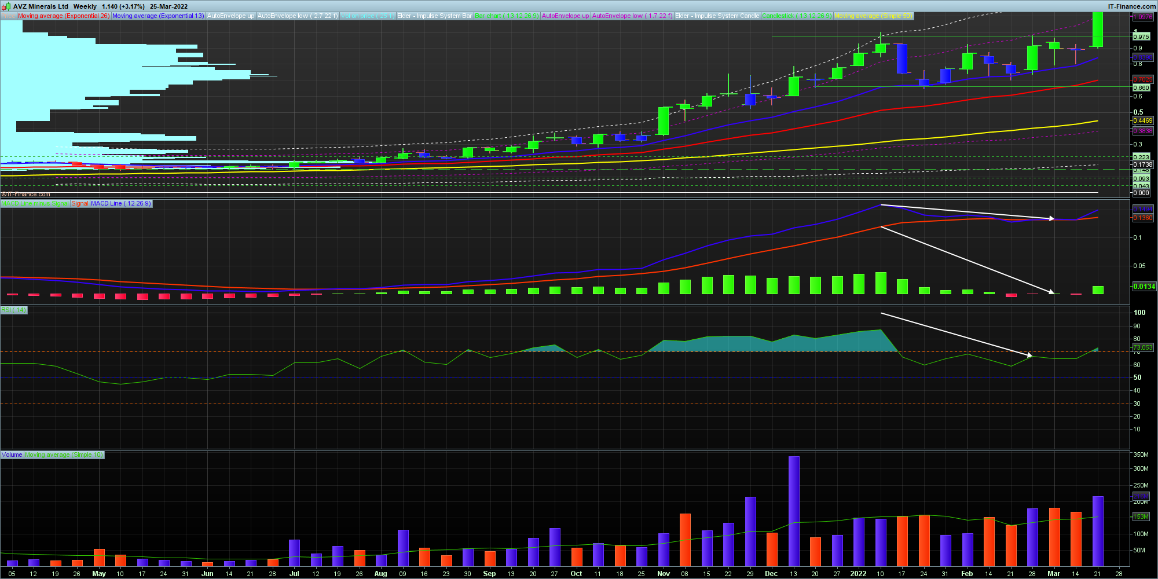Select the Moving average (Exponential 26) label
This screenshot has height=579, width=1158.
coord(63,16)
